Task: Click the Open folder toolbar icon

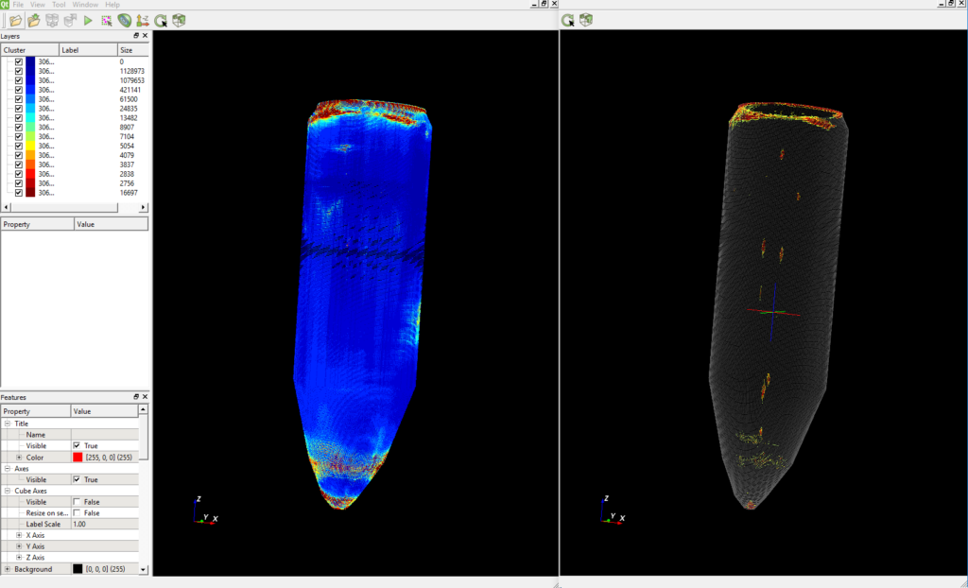Action: pos(15,21)
